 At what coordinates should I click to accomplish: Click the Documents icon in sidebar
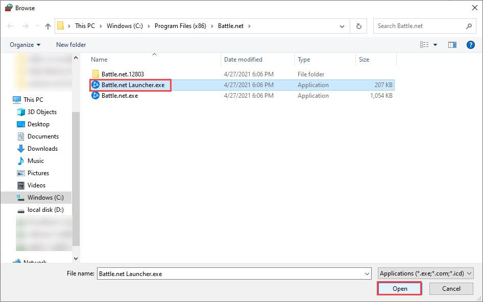click(20, 136)
